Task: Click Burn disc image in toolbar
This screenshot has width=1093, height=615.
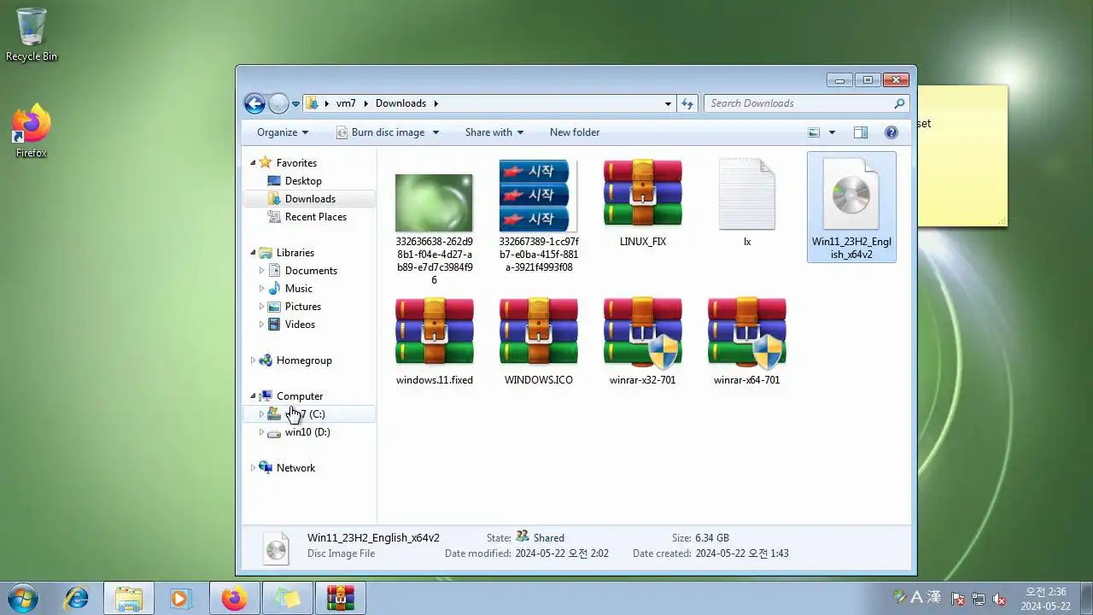Action: 381,132
